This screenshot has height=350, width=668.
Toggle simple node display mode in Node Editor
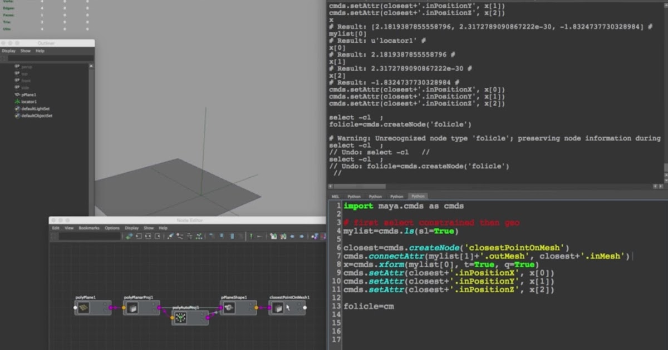(x=211, y=237)
